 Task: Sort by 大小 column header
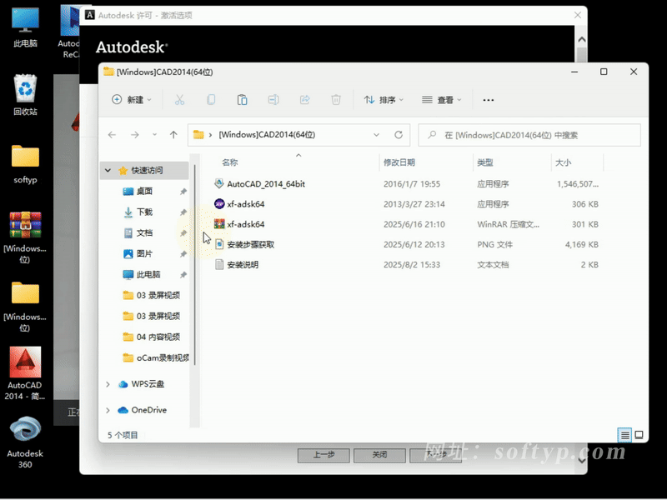pyautogui.click(x=563, y=162)
